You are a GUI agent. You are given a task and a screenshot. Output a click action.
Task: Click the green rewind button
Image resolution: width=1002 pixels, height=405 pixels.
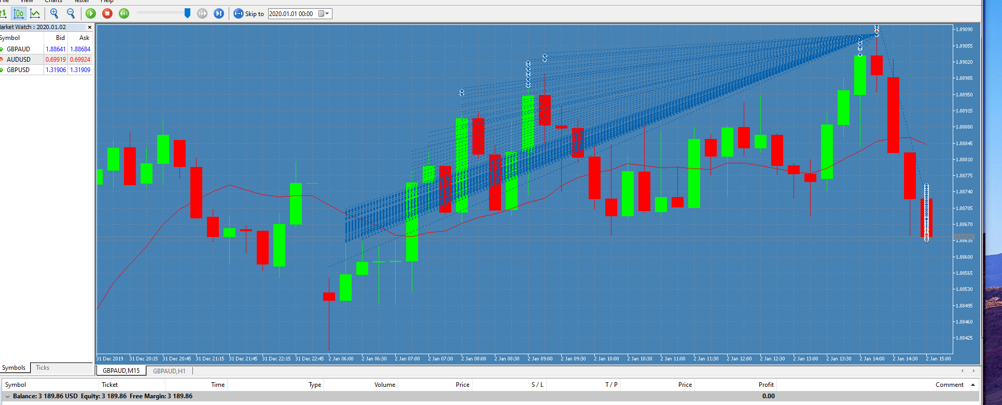tap(124, 13)
